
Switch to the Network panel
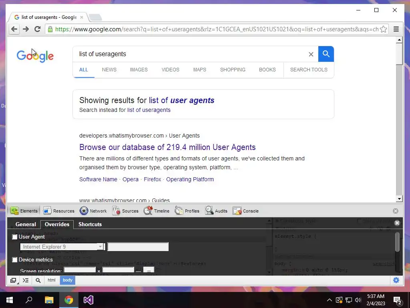pos(93,211)
